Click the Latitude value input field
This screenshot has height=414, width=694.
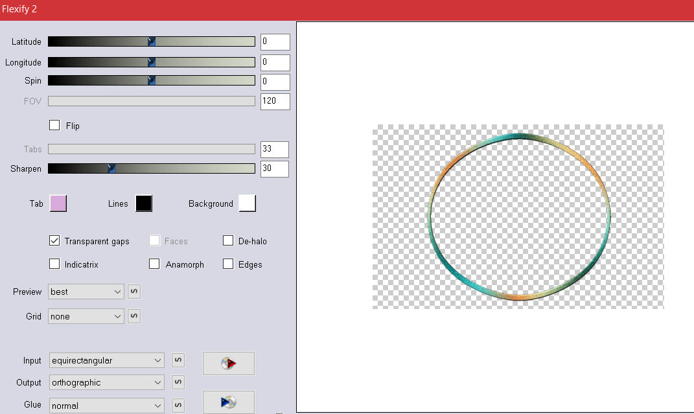[x=275, y=42]
